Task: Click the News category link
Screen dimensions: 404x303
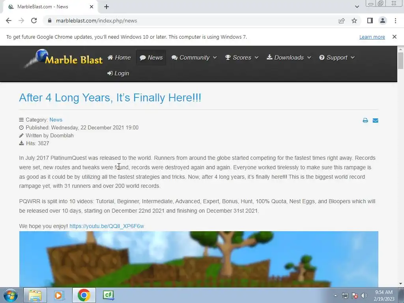Action: point(56,120)
